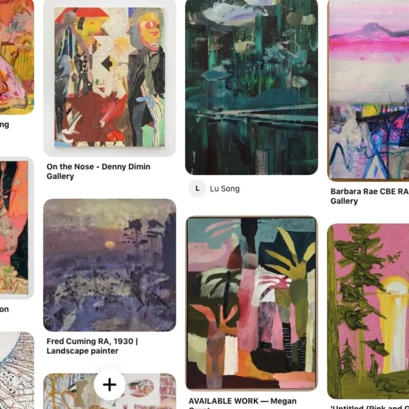This screenshot has width=409, height=409.
Task: Open the purple sunset landscape painting pin
Action: [109, 265]
